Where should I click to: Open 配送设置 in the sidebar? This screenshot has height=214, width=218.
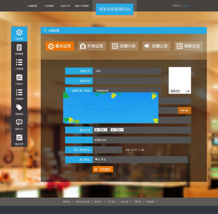[19, 139]
